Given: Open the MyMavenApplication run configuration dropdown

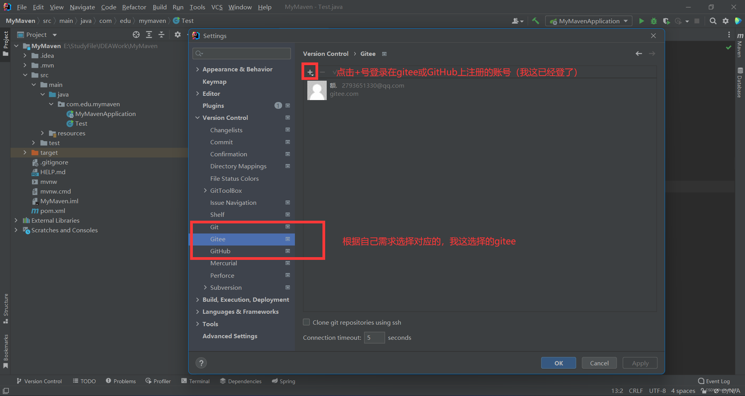Looking at the screenshot, I should coord(589,21).
